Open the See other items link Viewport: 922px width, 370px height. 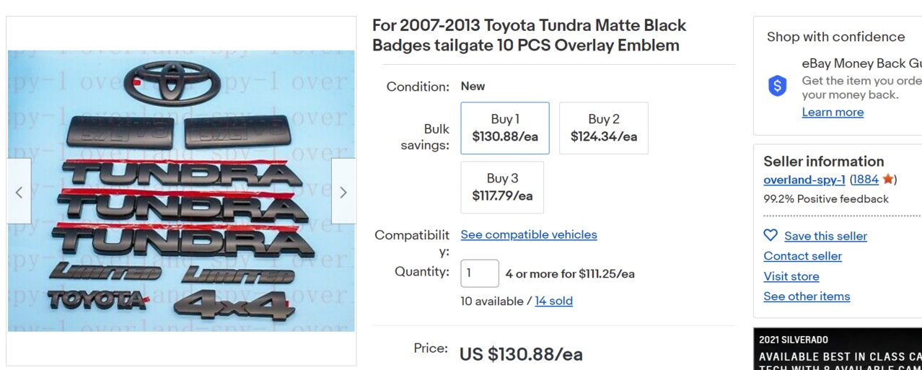click(807, 296)
